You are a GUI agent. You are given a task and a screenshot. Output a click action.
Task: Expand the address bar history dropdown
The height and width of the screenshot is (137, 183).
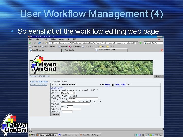tap(137, 43)
